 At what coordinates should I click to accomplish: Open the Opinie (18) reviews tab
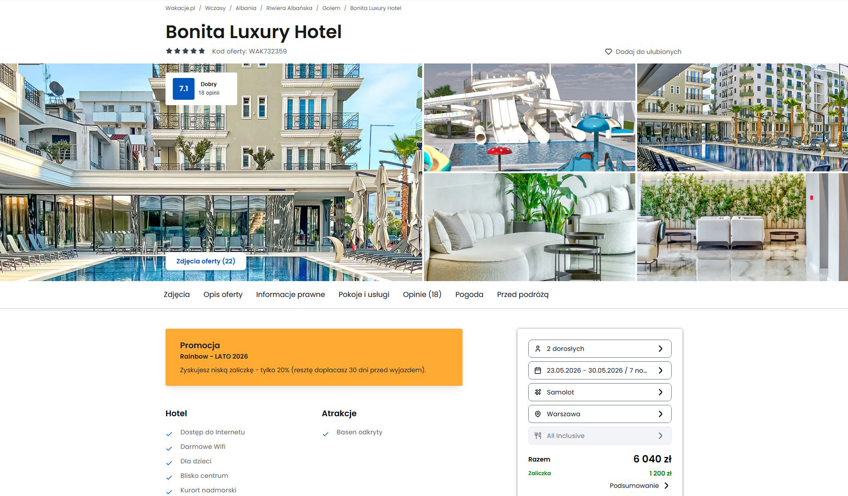click(x=422, y=294)
